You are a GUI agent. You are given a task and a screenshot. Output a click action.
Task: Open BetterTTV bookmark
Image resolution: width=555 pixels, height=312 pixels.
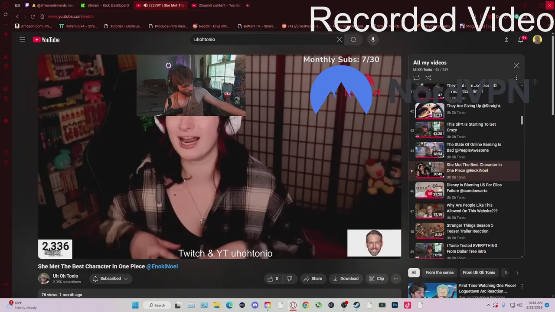click(x=257, y=26)
